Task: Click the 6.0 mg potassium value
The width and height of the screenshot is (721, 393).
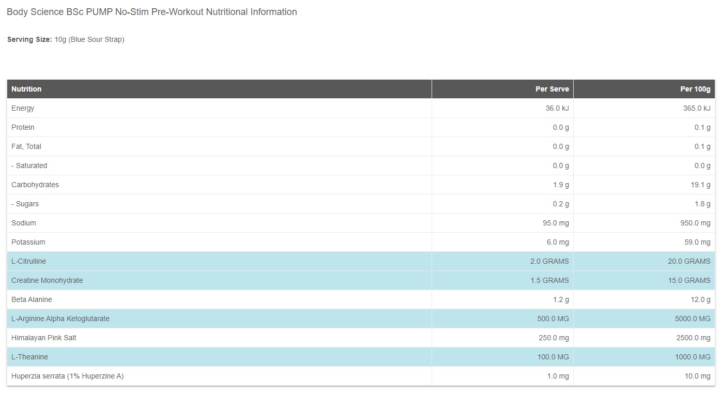Action: click(x=558, y=242)
